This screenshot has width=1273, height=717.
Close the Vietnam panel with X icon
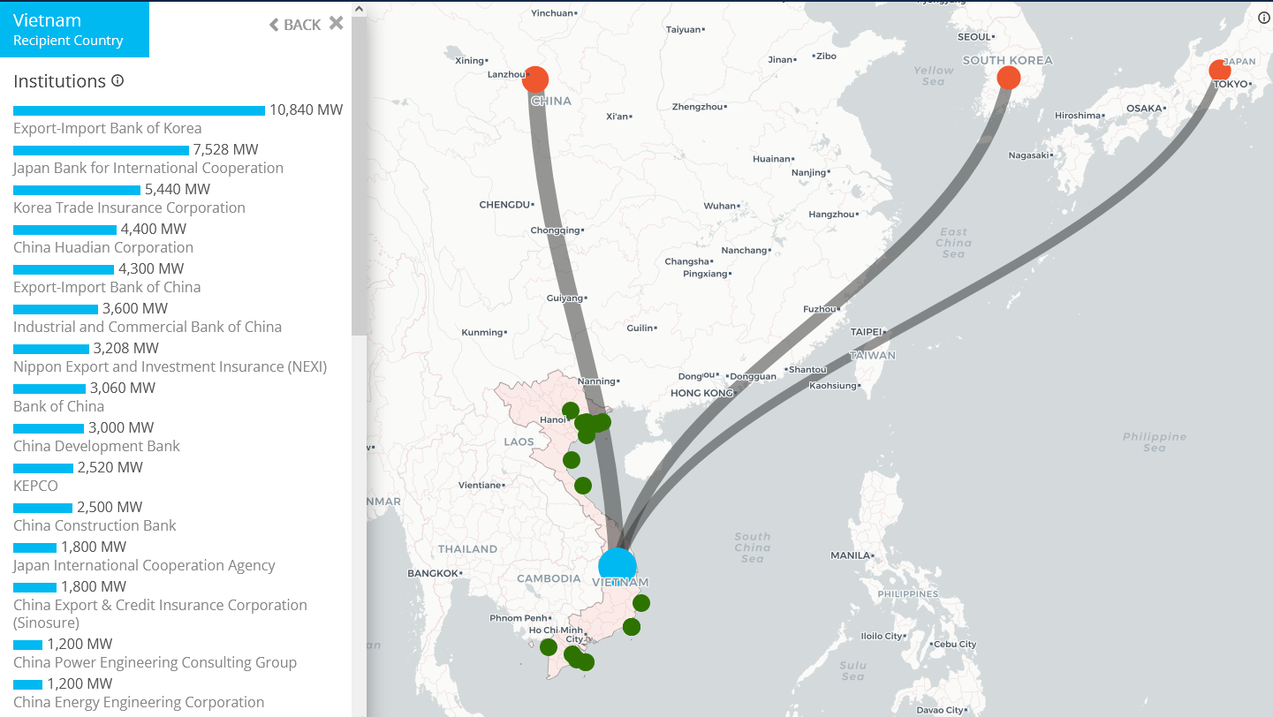point(337,24)
